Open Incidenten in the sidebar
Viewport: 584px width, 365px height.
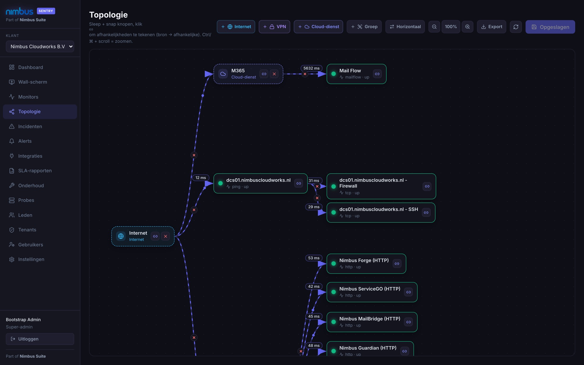[x=40, y=126]
